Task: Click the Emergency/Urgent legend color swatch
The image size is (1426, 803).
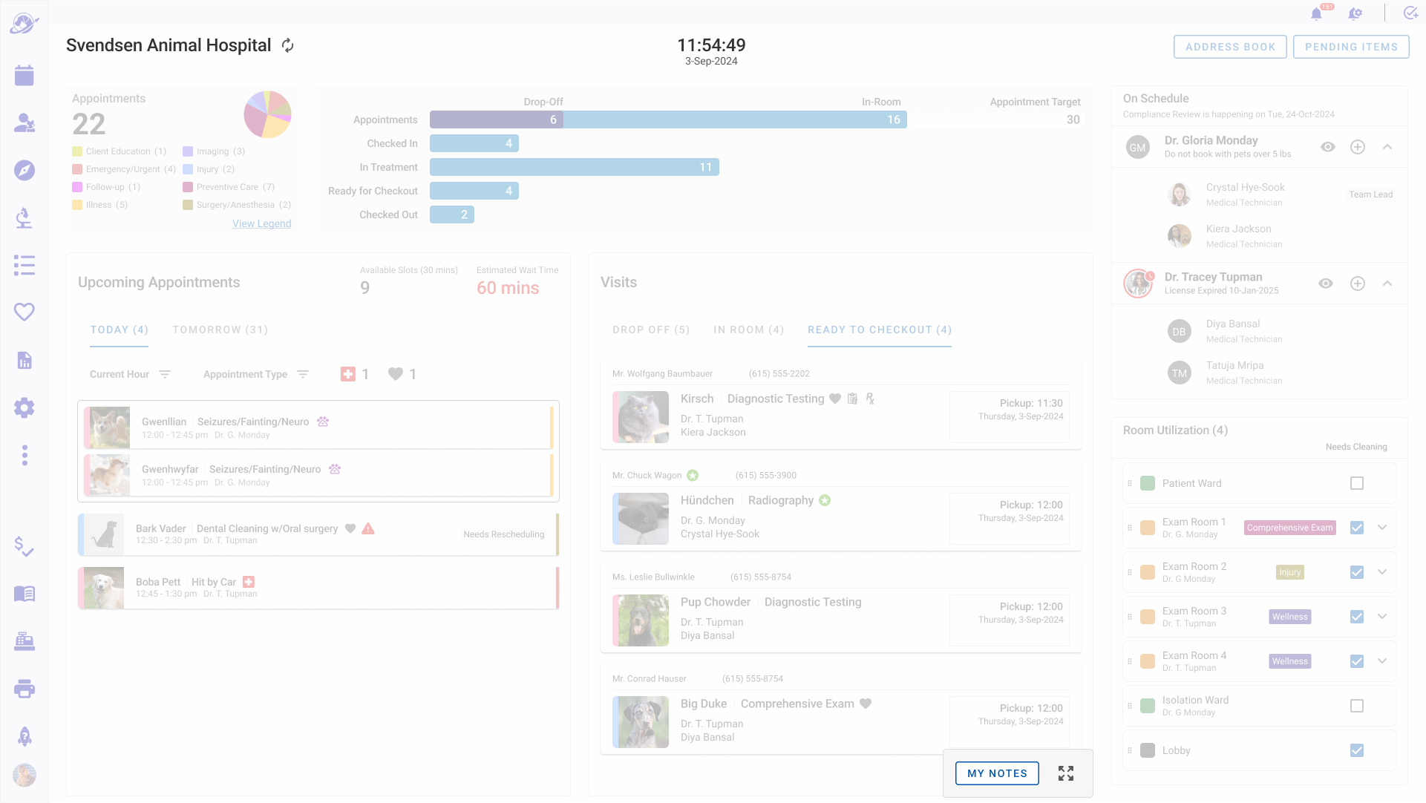Action: [x=77, y=169]
